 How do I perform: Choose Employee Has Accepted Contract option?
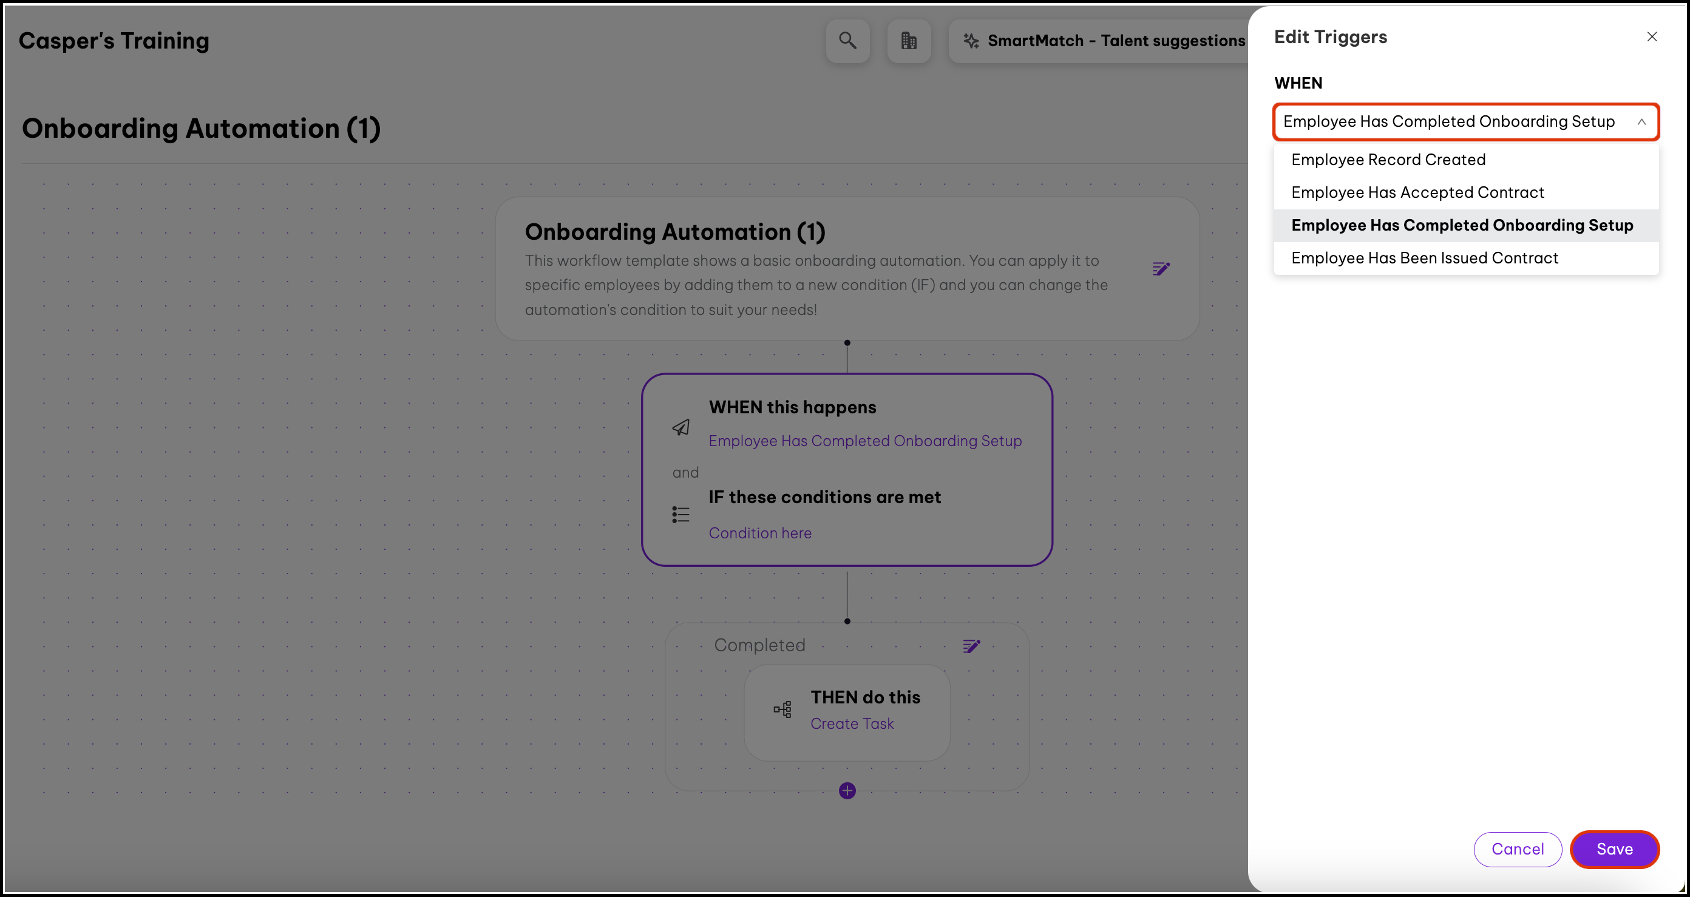(x=1417, y=193)
